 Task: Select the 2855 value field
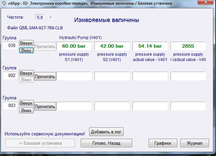coord(188,46)
